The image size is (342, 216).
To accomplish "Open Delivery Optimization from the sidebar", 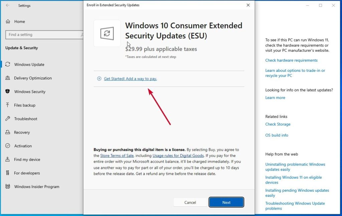I will tap(7, 78).
